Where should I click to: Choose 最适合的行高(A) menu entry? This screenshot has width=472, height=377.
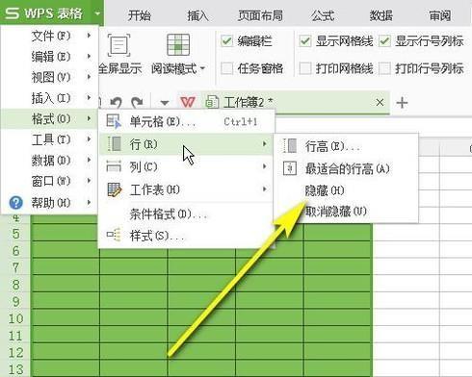tap(346, 169)
